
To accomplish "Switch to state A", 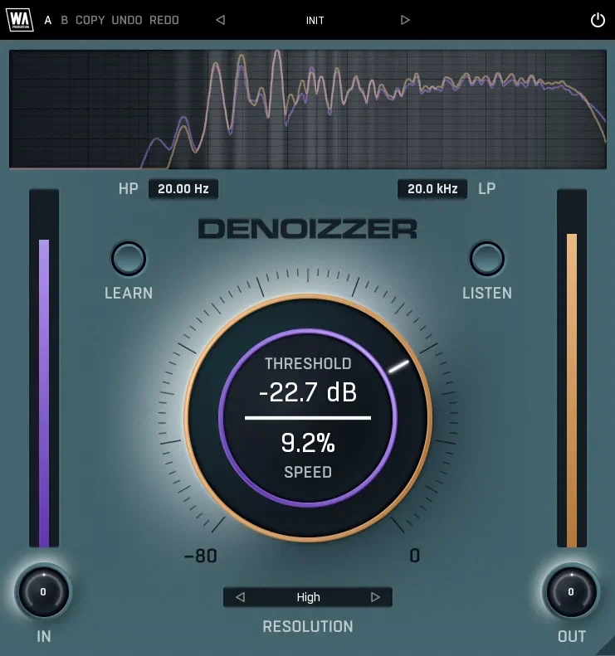I will 48,20.
